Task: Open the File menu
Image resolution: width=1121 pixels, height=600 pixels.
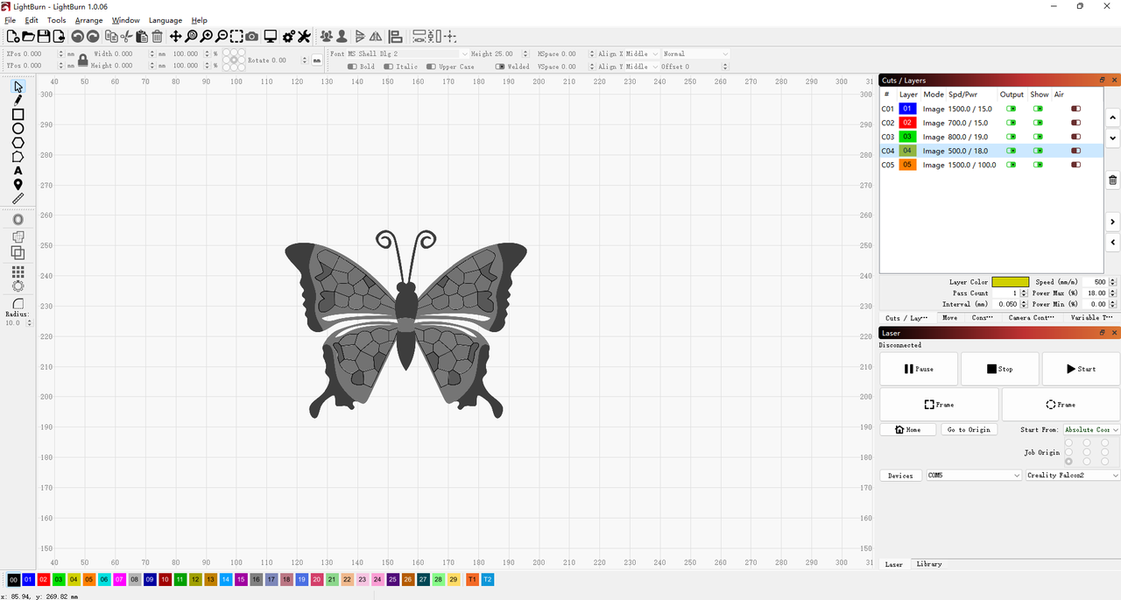Action: click(x=11, y=20)
